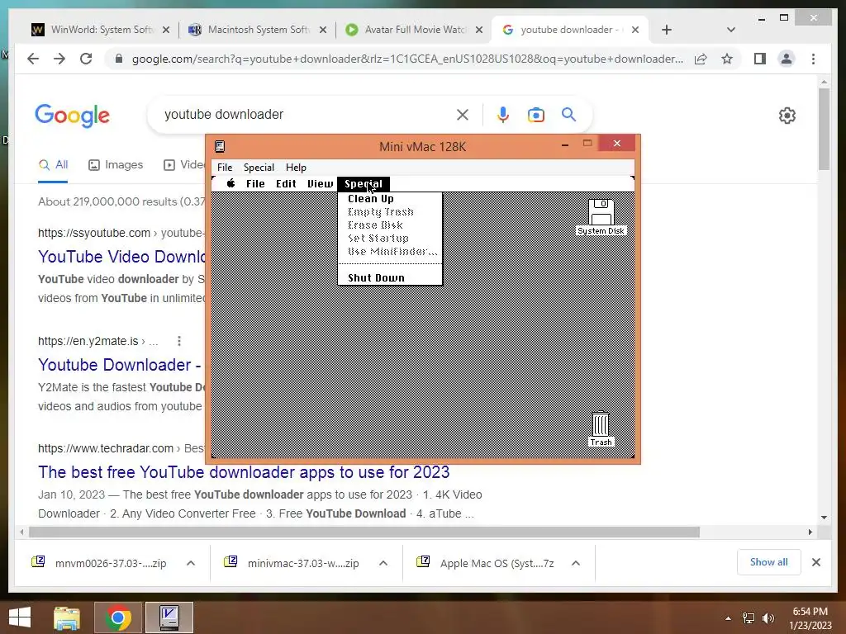Viewport: 846px width, 634px height.
Task: Go back in Chrome
Action: pos(33,59)
